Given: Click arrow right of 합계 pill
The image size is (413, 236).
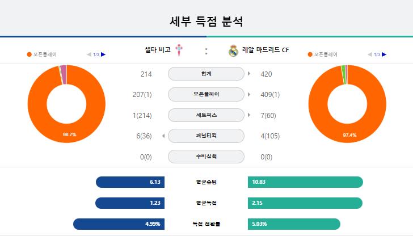Looking at the screenshot, I should (x=249, y=74).
